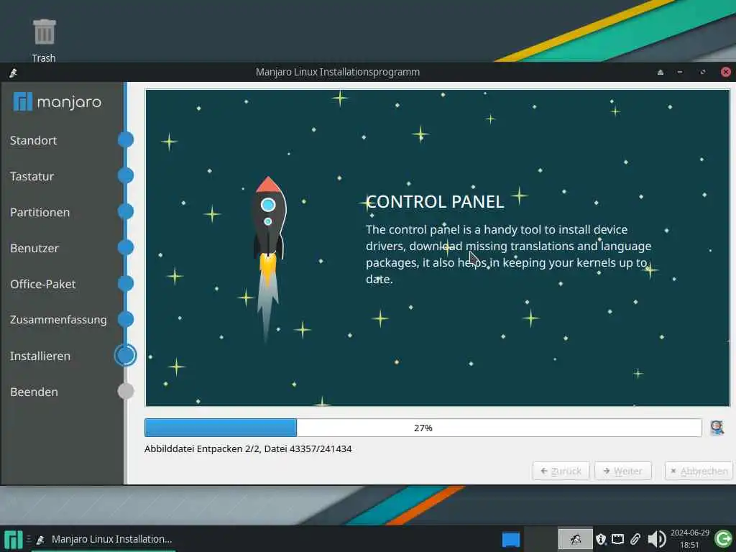Image resolution: width=736 pixels, height=552 pixels.
Task: Open the clipboard paperclip tray icon
Action: 635,539
